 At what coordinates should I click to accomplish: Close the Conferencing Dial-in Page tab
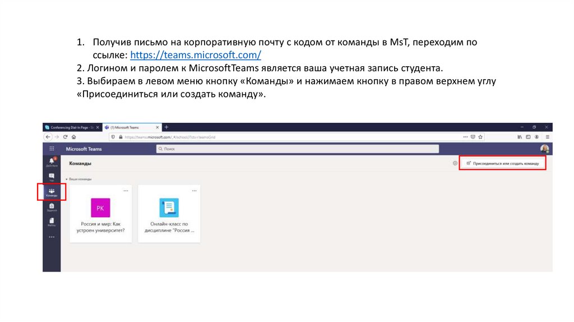[x=98, y=127]
